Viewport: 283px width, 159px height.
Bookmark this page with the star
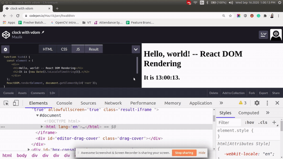point(230,16)
